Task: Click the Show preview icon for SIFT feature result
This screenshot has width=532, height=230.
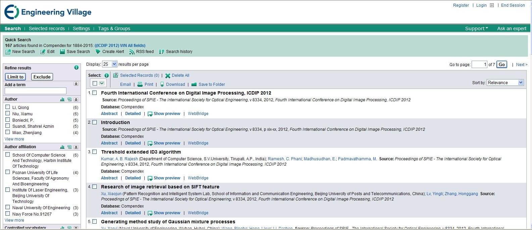Action: coord(150,213)
